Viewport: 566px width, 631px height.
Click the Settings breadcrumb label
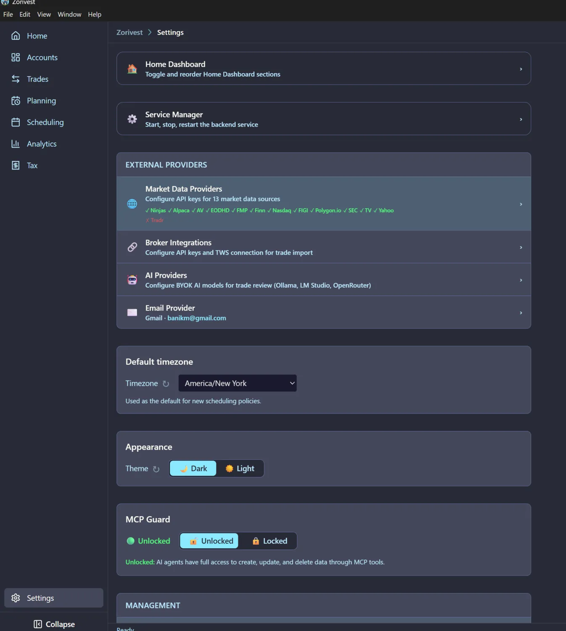170,32
